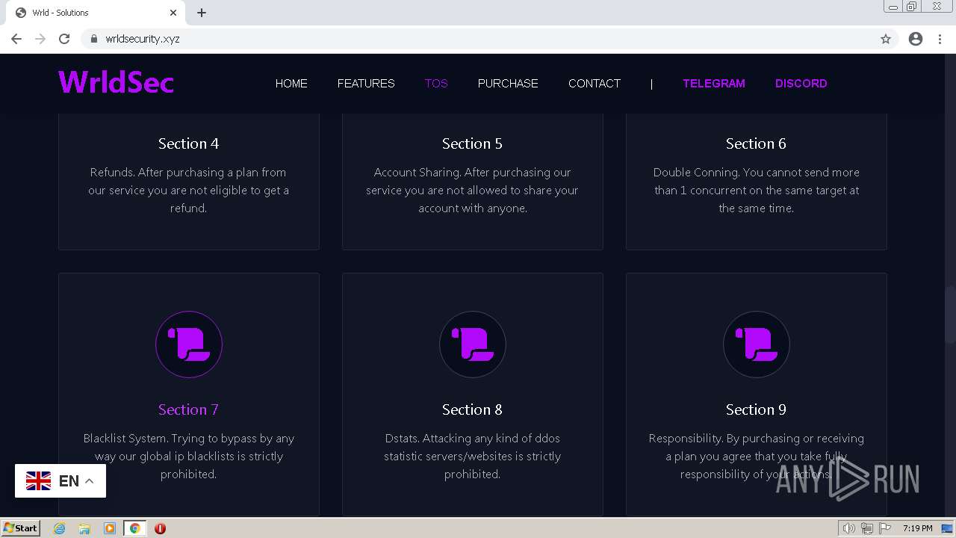
Task: Go to HOME in navigation
Action: click(291, 83)
